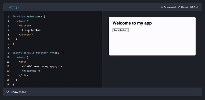Place cursor on MyButton function name in line 1
The height and width of the screenshot is (100, 205).
click(33, 17)
